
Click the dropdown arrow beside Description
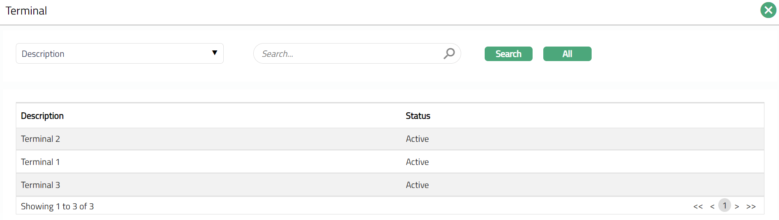pyautogui.click(x=215, y=53)
